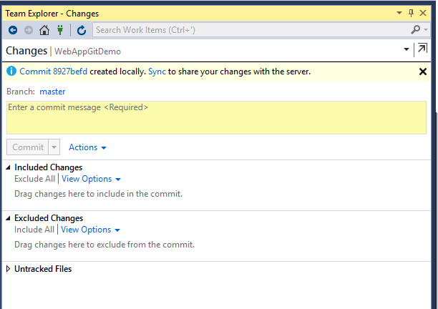438x309 pixels.
Task: Click the Back navigation arrow icon
Action: tap(13, 30)
